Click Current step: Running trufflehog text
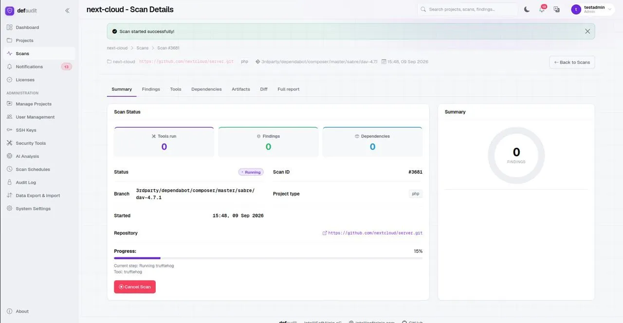Viewport: 623px width, 323px height. pos(144,266)
